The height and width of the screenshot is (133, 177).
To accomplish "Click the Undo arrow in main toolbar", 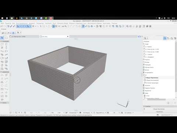I will tap(2, 26).
